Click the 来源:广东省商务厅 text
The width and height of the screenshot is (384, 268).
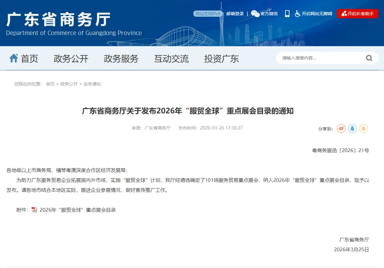click(x=151, y=128)
